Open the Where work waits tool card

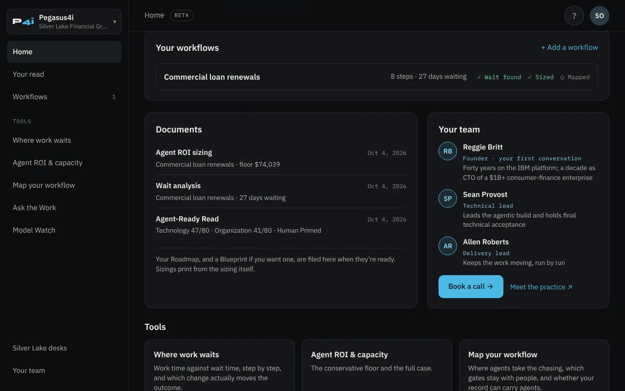tap(220, 366)
